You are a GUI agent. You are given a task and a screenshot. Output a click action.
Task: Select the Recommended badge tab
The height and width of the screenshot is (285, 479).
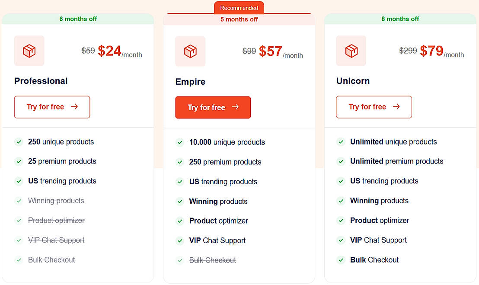coord(239,8)
